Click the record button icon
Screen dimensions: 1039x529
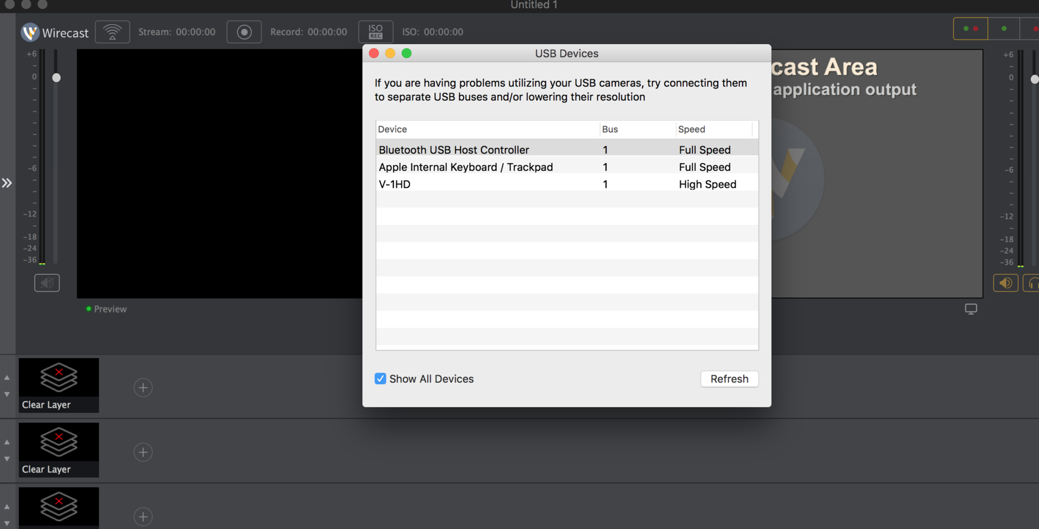(x=244, y=32)
